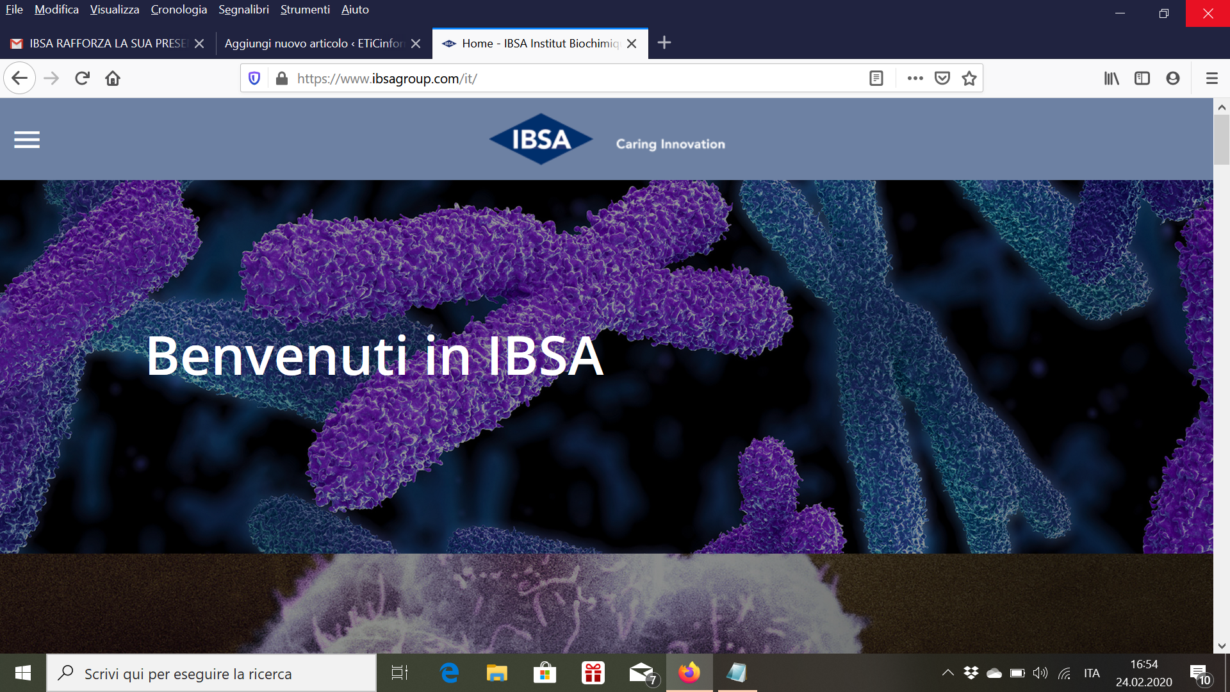This screenshot has height=692, width=1230.
Task: Open the clock and date 24.02.2020
Action: point(1144,673)
